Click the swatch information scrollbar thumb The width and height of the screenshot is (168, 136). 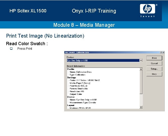pyautogui.click(x=141, y=82)
